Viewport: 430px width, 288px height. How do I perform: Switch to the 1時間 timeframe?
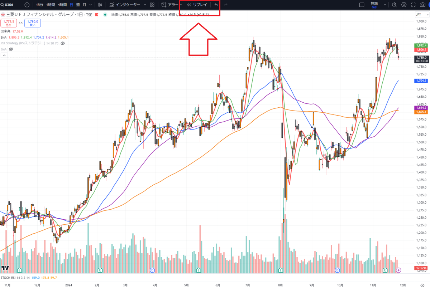pyautogui.click(x=51, y=5)
